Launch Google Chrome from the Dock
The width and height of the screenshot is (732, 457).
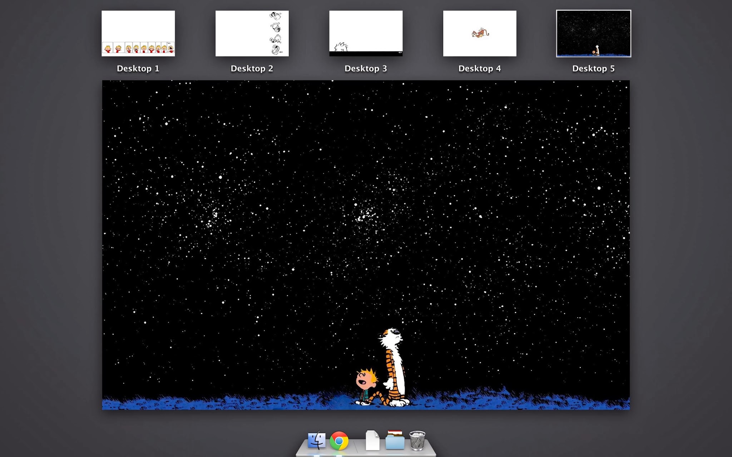[x=339, y=441]
